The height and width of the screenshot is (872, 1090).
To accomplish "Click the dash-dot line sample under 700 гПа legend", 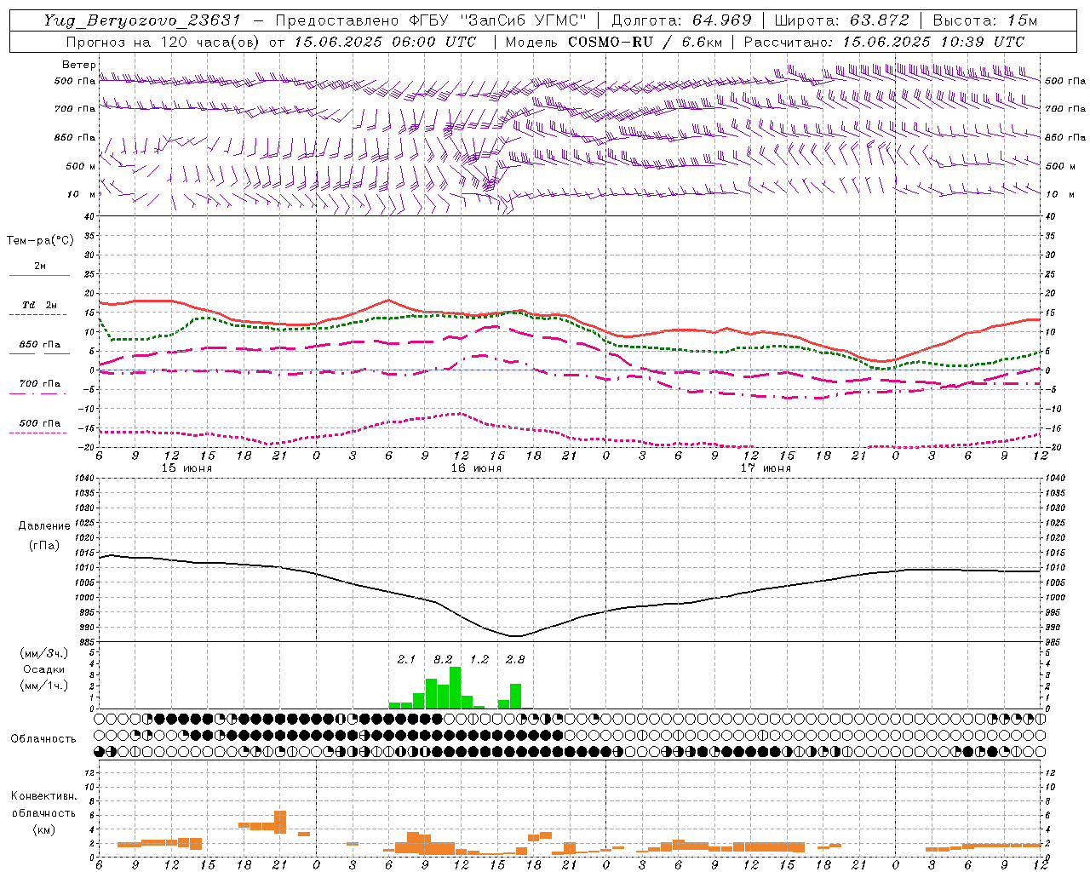I will pos(38,393).
